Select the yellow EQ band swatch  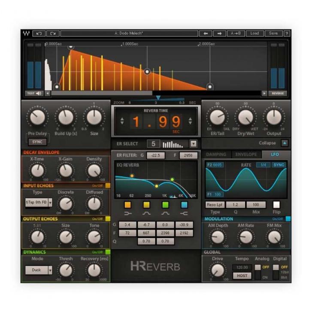point(146,205)
